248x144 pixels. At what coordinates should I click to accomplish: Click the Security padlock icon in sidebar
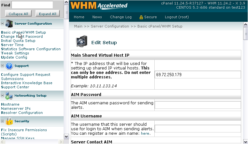[9, 121]
